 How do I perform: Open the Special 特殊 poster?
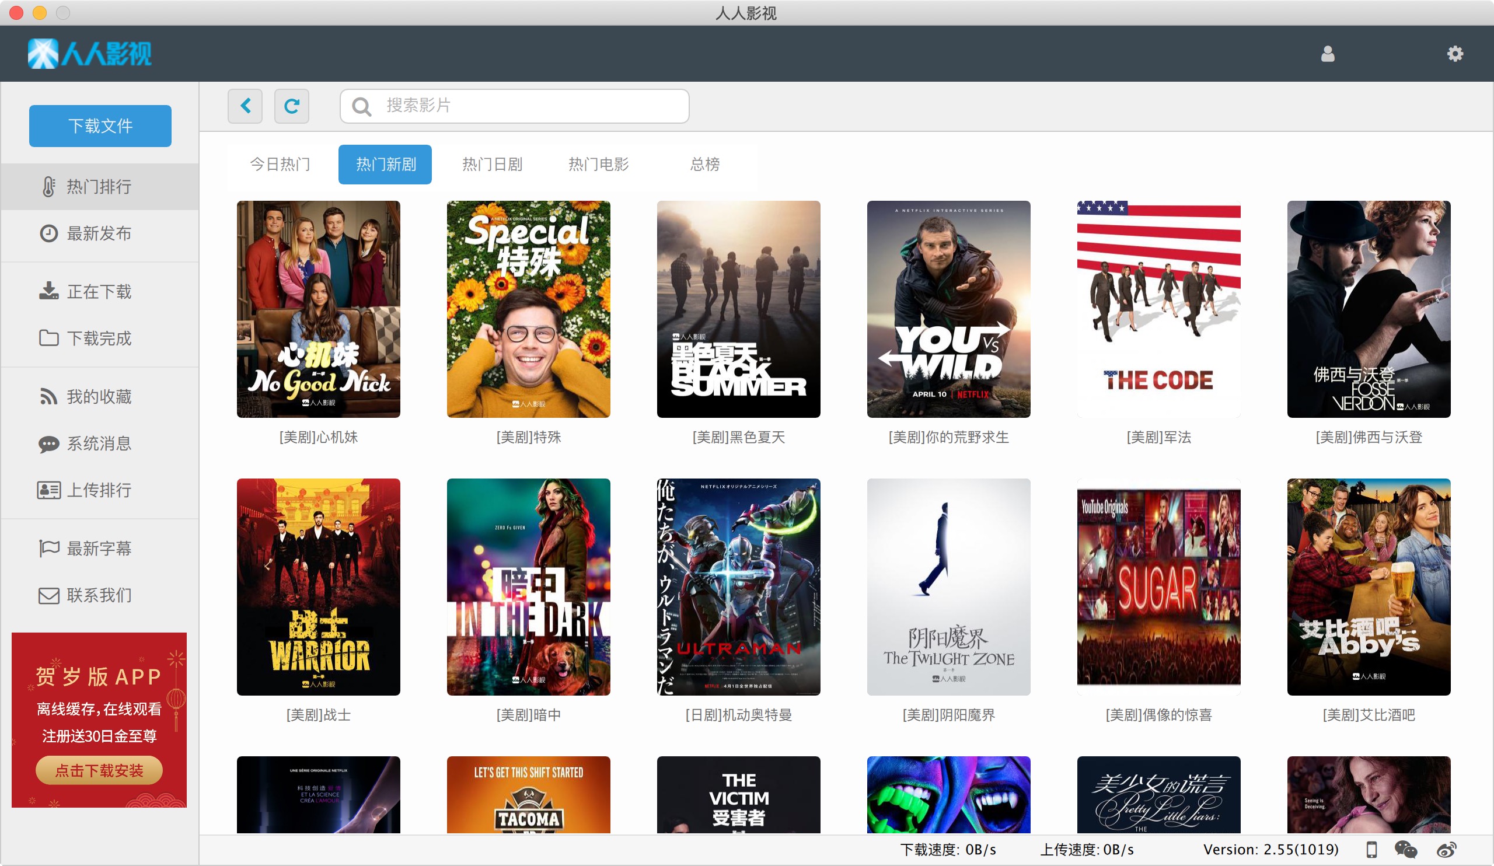pos(528,309)
